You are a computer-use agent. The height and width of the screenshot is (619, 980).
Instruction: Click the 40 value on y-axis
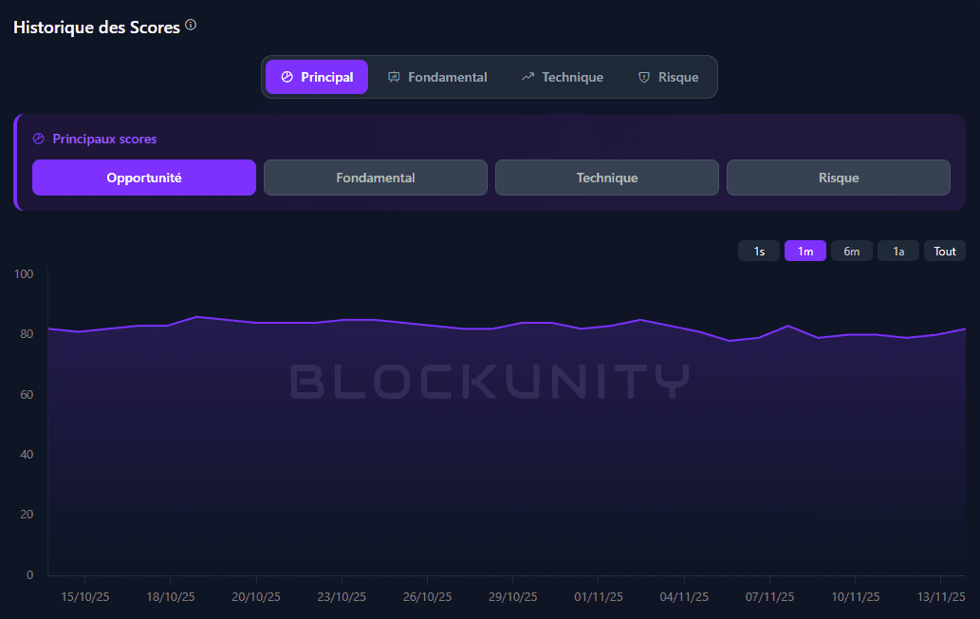pyautogui.click(x=27, y=455)
